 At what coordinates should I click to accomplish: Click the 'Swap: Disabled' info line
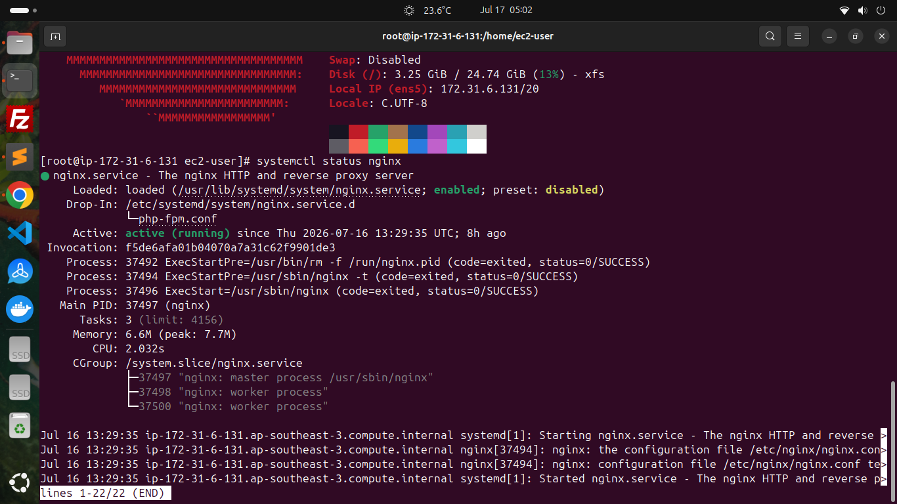[375, 60]
